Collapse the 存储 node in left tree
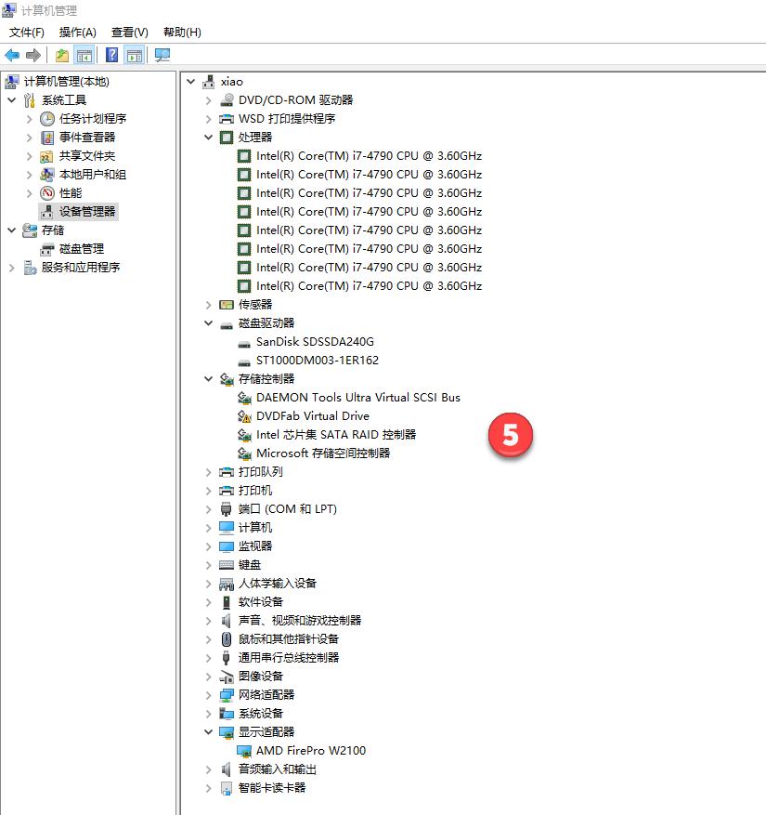 tap(12, 230)
